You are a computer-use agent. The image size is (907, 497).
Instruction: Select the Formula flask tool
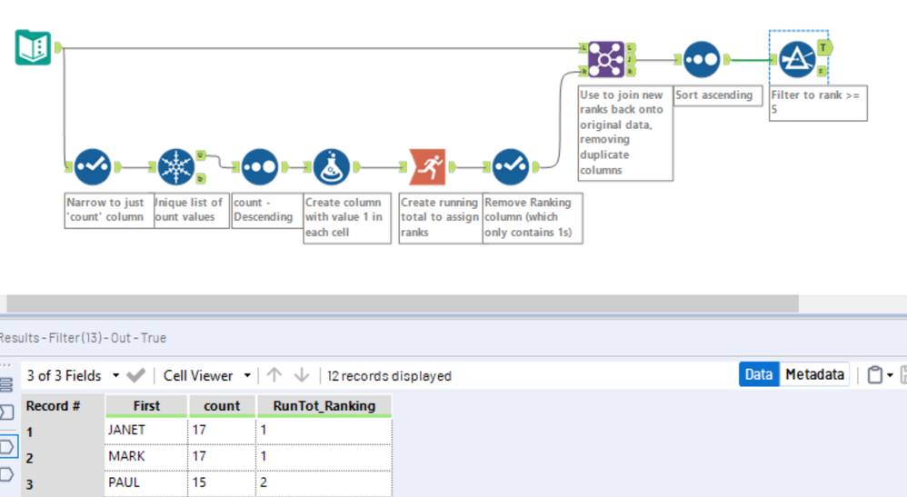(332, 166)
